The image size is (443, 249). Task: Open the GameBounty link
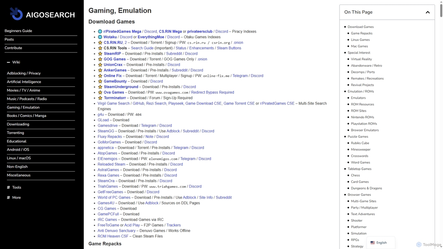coord(115,81)
